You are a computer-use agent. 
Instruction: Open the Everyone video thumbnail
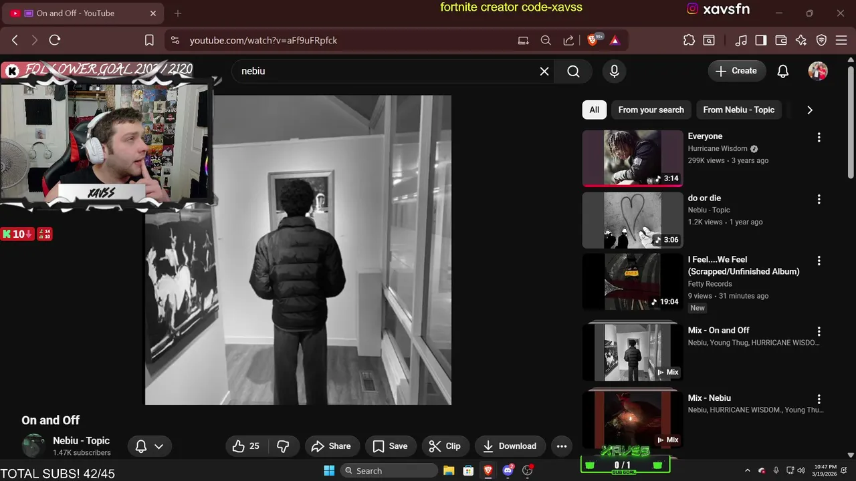[x=633, y=158]
